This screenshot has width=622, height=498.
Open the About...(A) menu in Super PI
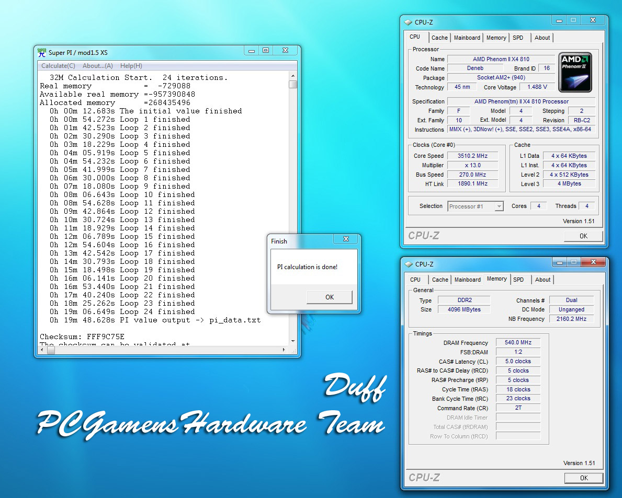pyautogui.click(x=98, y=66)
